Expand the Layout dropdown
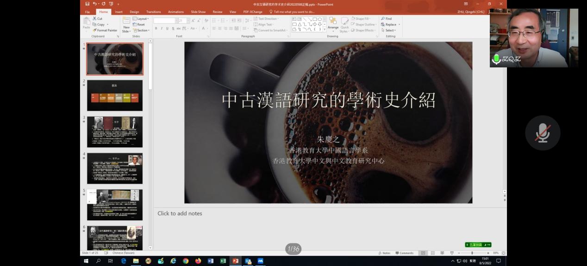The image size is (587, 266). tap(141, 19)
